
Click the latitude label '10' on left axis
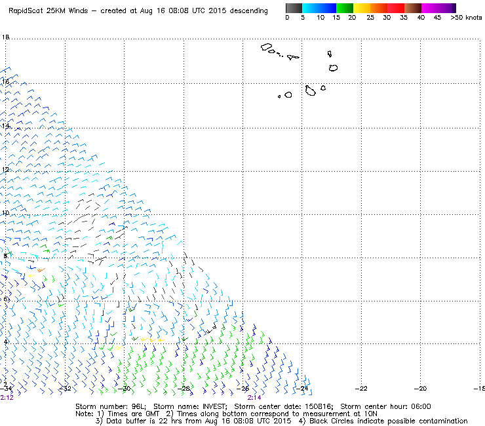click(5, 213)
